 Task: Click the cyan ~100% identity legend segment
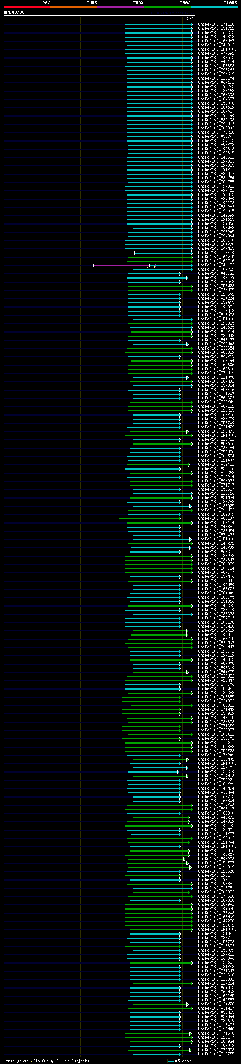pos(214,7)
